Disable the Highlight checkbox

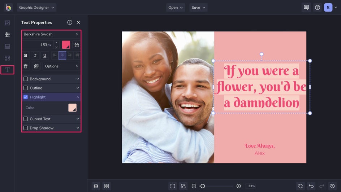[26, 97]
